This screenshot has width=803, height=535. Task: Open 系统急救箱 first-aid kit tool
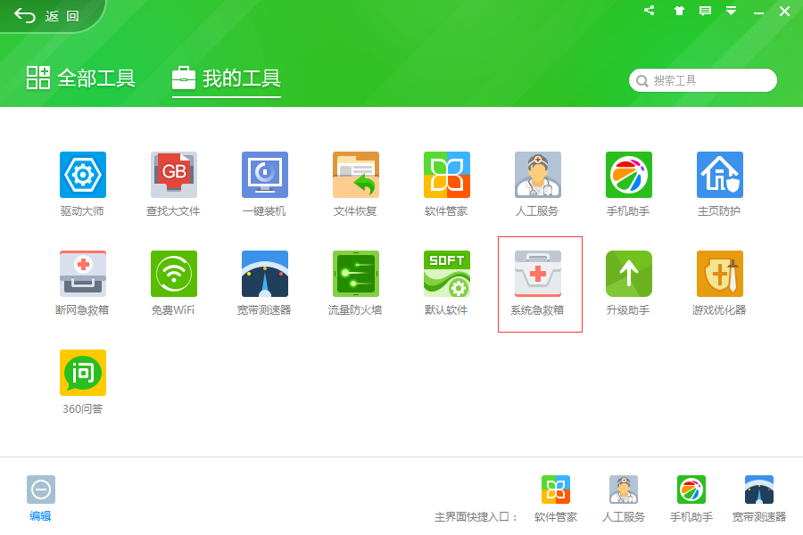point(538,274)
